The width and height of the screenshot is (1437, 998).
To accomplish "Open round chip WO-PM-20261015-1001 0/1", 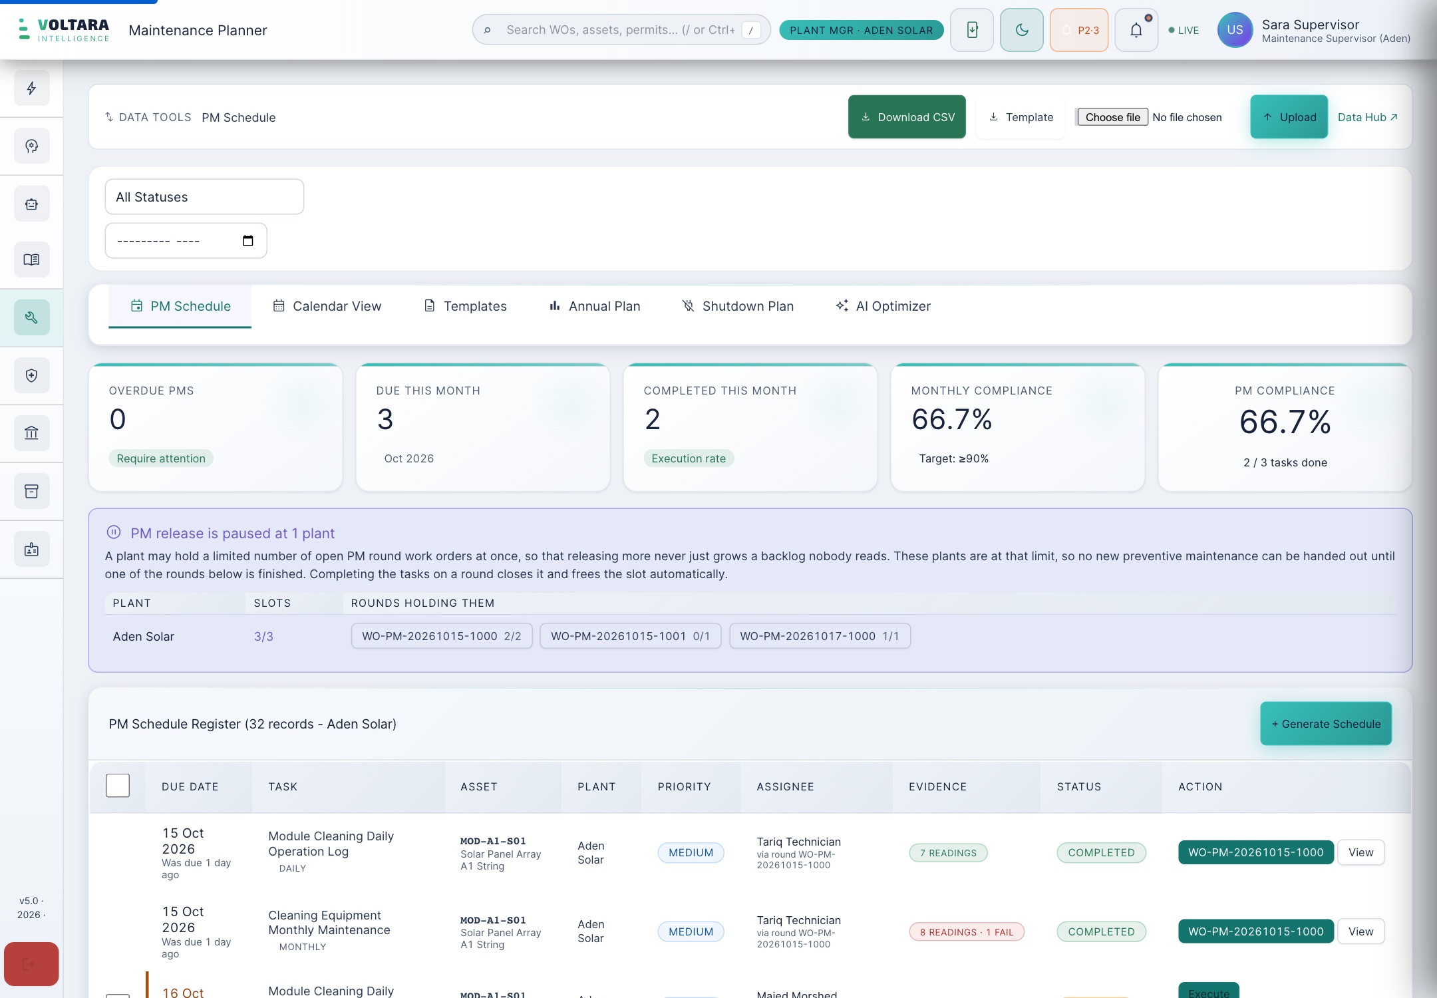I will pyautogui.click(x=630, y=636).
